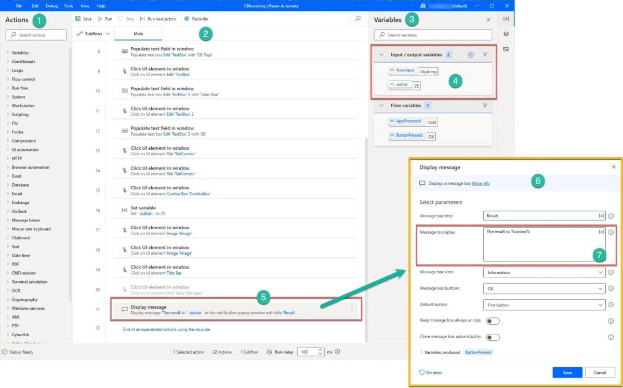Filter the Flow variables list
The image size is (623, 388).
(485, 105)
